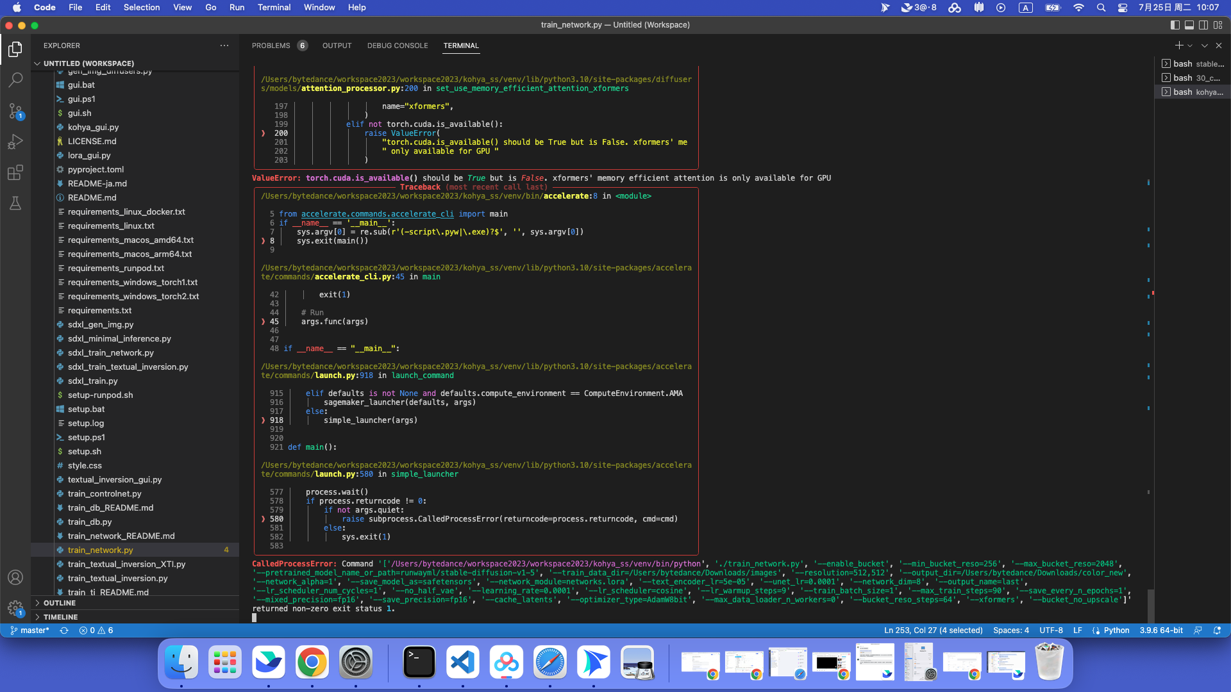Screen dimensions: 1231x692
Task: Click the master* branch indicator
Action: [x=30, y=630]
